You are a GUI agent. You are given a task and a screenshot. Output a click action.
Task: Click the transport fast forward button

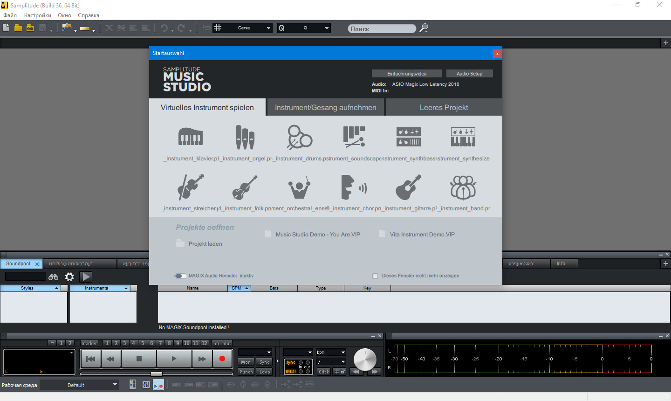pyautogui.click(x=202, y=359)
